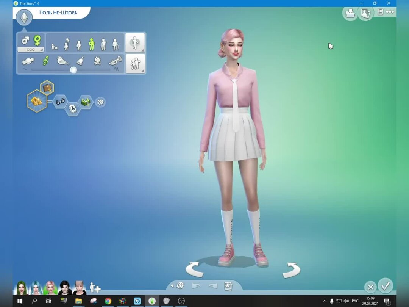Open the Gallery photos icon

pyautogui.click(x=365, y=13)
